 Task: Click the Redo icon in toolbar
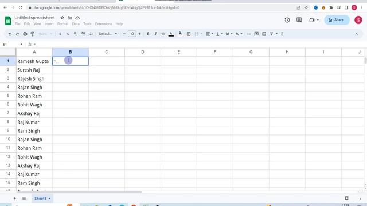click(x=17, y=34)
